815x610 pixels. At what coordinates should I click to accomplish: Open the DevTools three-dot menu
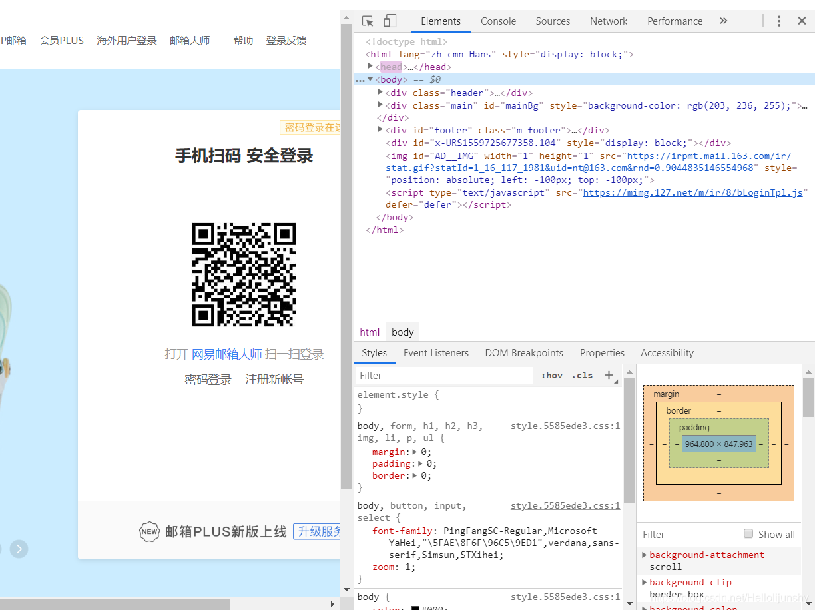[x=779, y=21]
